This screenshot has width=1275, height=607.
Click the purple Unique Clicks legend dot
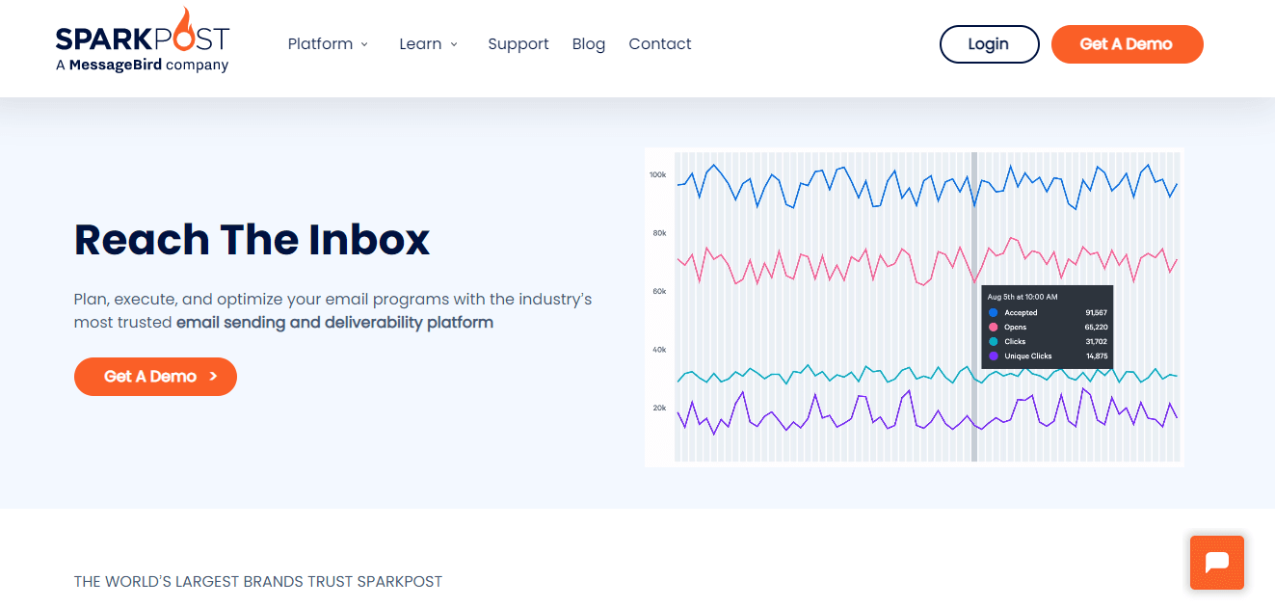click(x=993, y=356)
